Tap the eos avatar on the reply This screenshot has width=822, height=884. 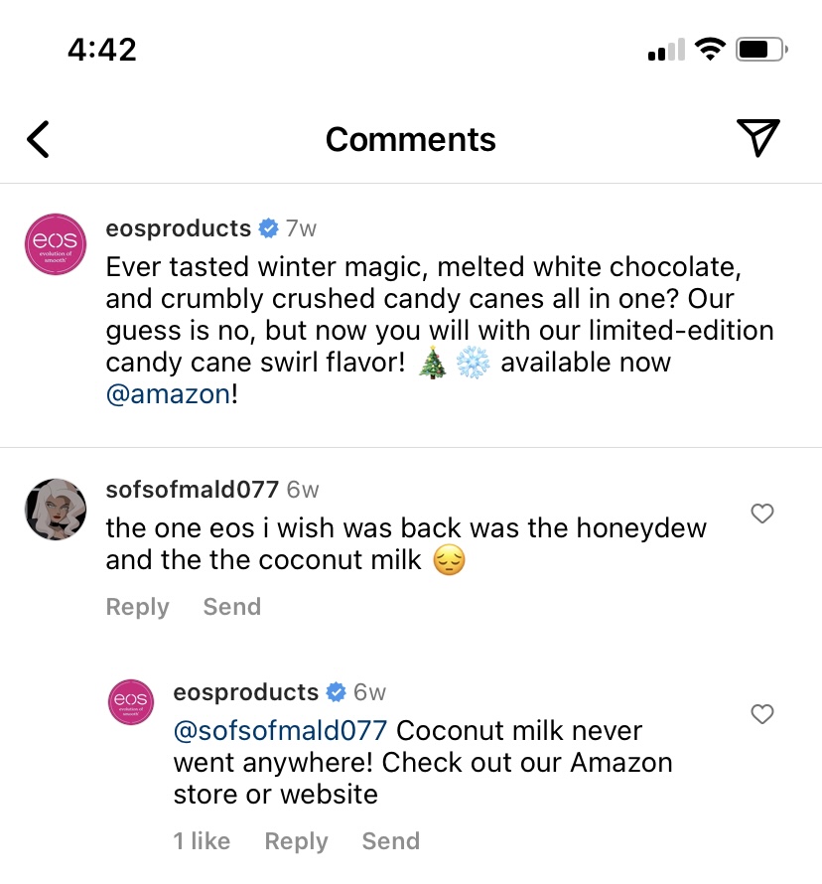pyautogui.click(x=131, y=702)
